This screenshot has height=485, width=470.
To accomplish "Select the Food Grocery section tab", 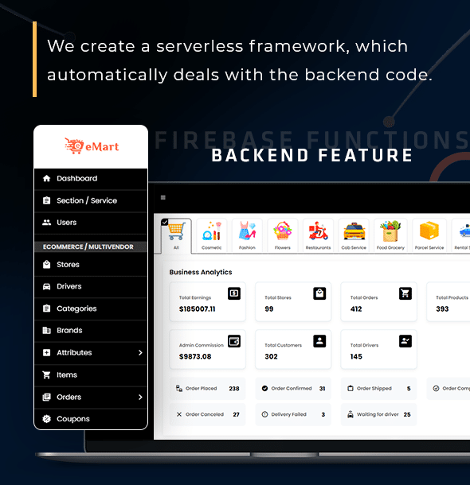I will coord(390,235).
